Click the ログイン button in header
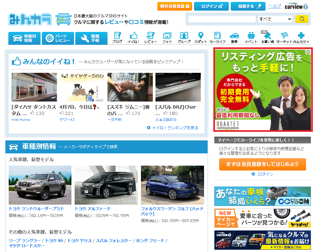This screenshot has height=252, width=317. pyautogui.click(x=211, y=6)
